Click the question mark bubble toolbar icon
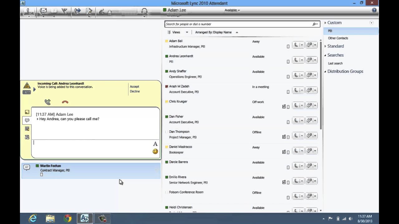Viewport: 399px width, 224px height. click(x=54, y=11)
